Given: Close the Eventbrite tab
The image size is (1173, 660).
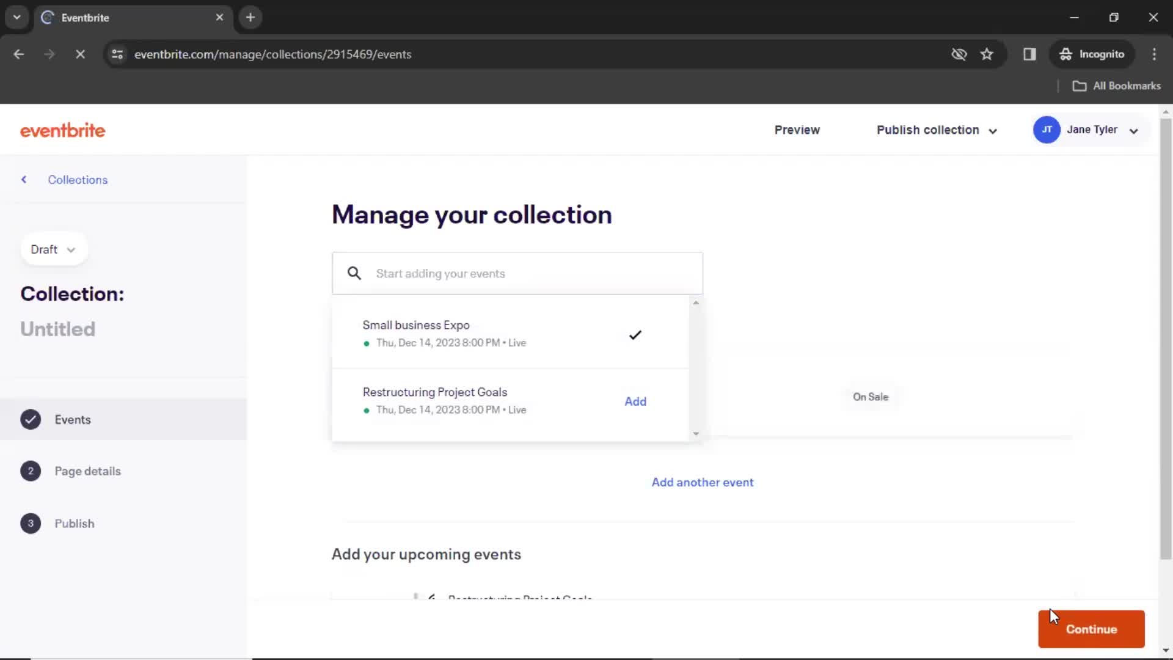Looking at the screenshot, I should (219, 18).
